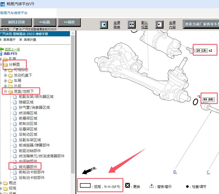Open diagram link C.
The width and height of the screenshot is (219, 194).
pyautogui.click(x=208, y=172)
